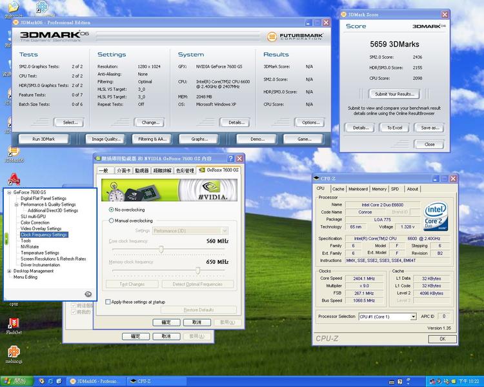
Task: Click the leftmost system tray icon
Action: tap(432, 381)
